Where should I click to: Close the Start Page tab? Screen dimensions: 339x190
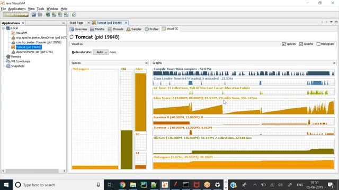coord(88,23)
